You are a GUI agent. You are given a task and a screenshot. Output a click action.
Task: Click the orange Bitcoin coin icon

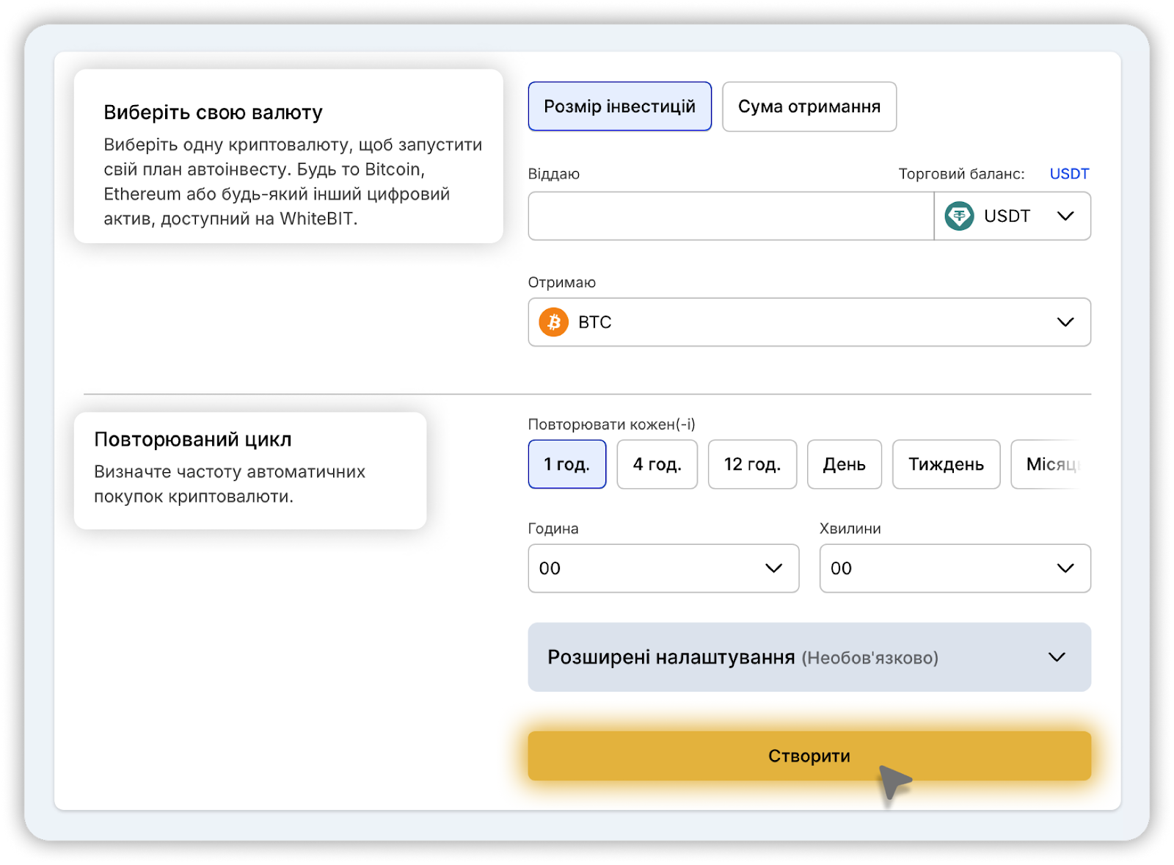pos(553,322)
